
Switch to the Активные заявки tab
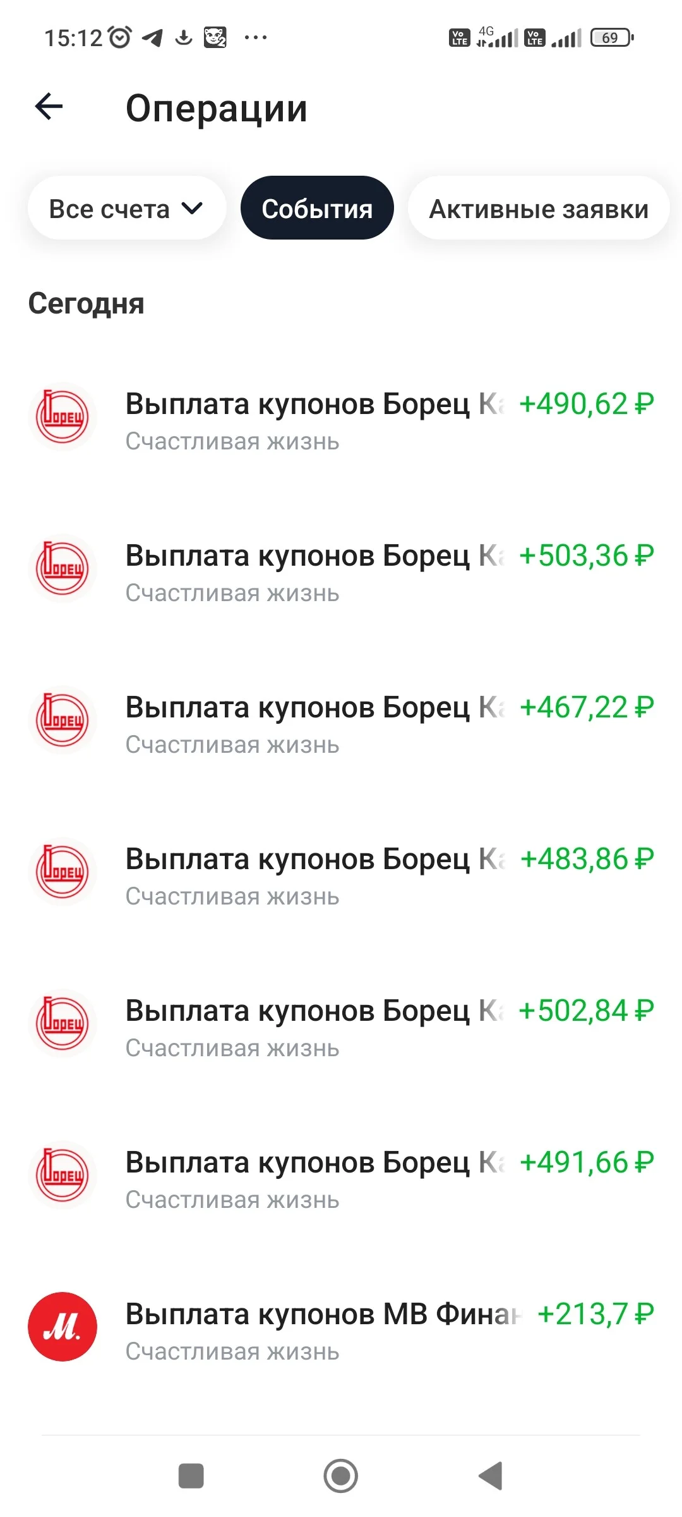(x=539, y=208)
